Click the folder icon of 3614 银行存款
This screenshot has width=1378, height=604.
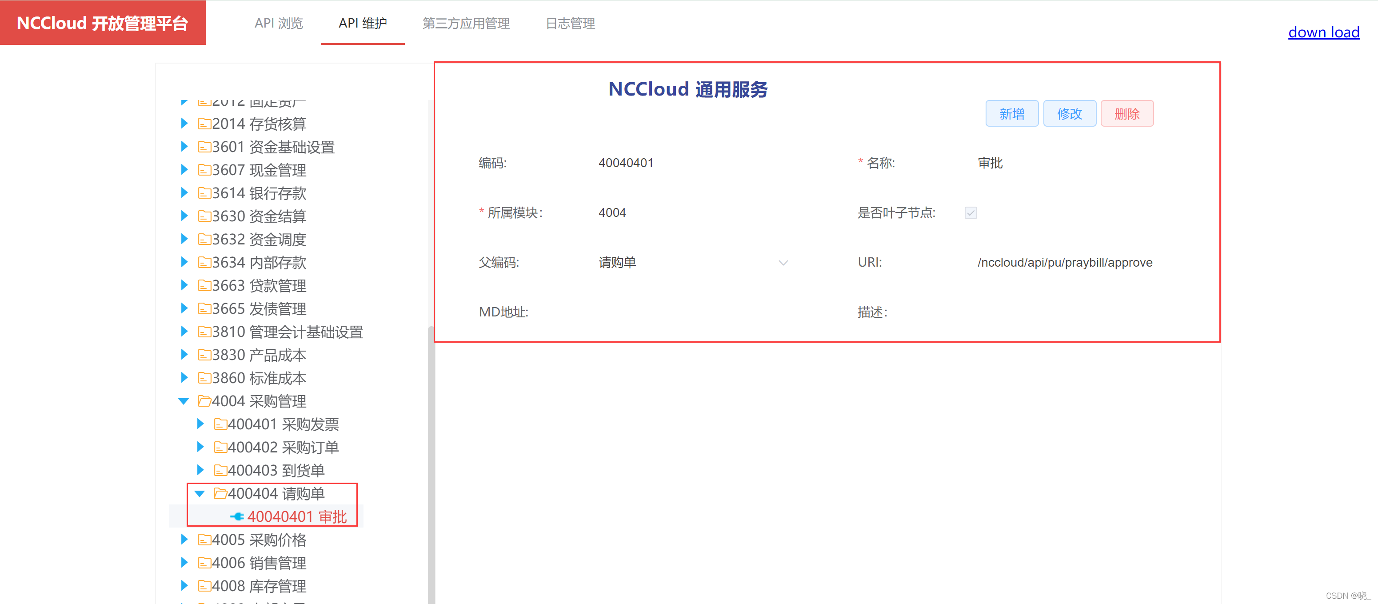[204, 193]
